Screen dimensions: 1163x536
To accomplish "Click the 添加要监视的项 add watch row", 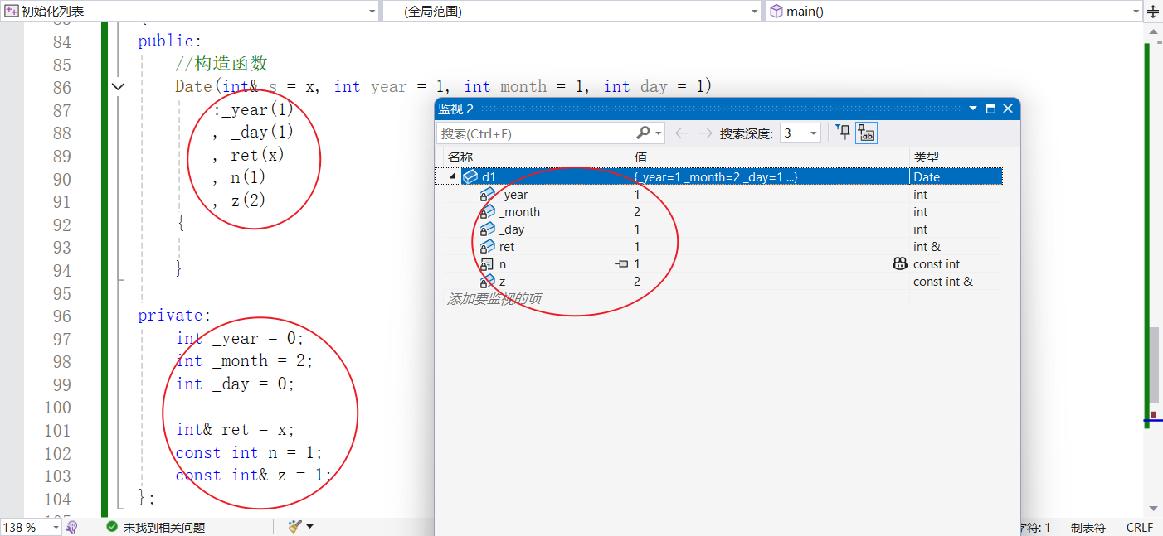I will point(494,298).
